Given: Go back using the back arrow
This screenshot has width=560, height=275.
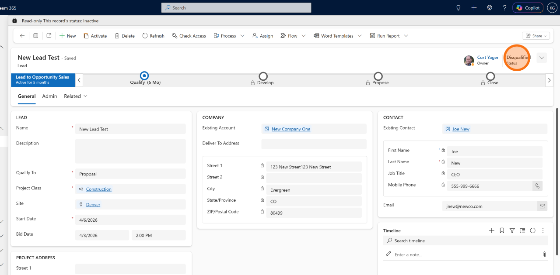Looking at the screenshot, I should click(x=22, y=36).
